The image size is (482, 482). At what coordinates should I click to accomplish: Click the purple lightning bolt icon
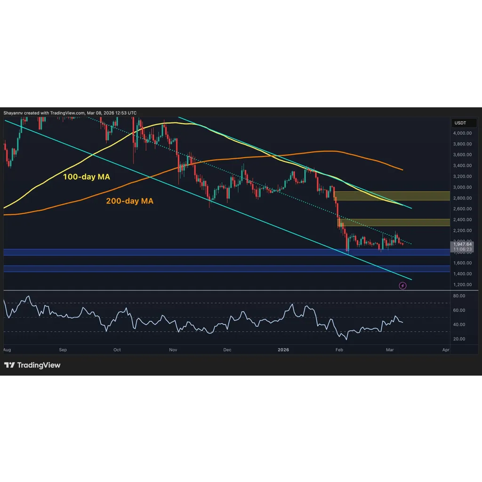tap(402, 286)
